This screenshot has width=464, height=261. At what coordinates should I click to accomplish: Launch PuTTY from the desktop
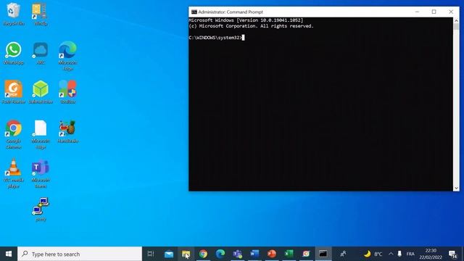click(x=41, y=210)
